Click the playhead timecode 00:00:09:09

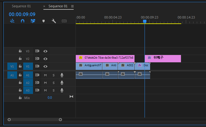click(x=22, y=14)
